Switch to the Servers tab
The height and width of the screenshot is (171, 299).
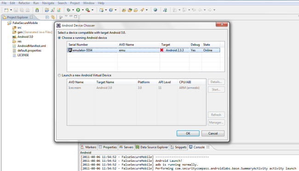(126, 147)
